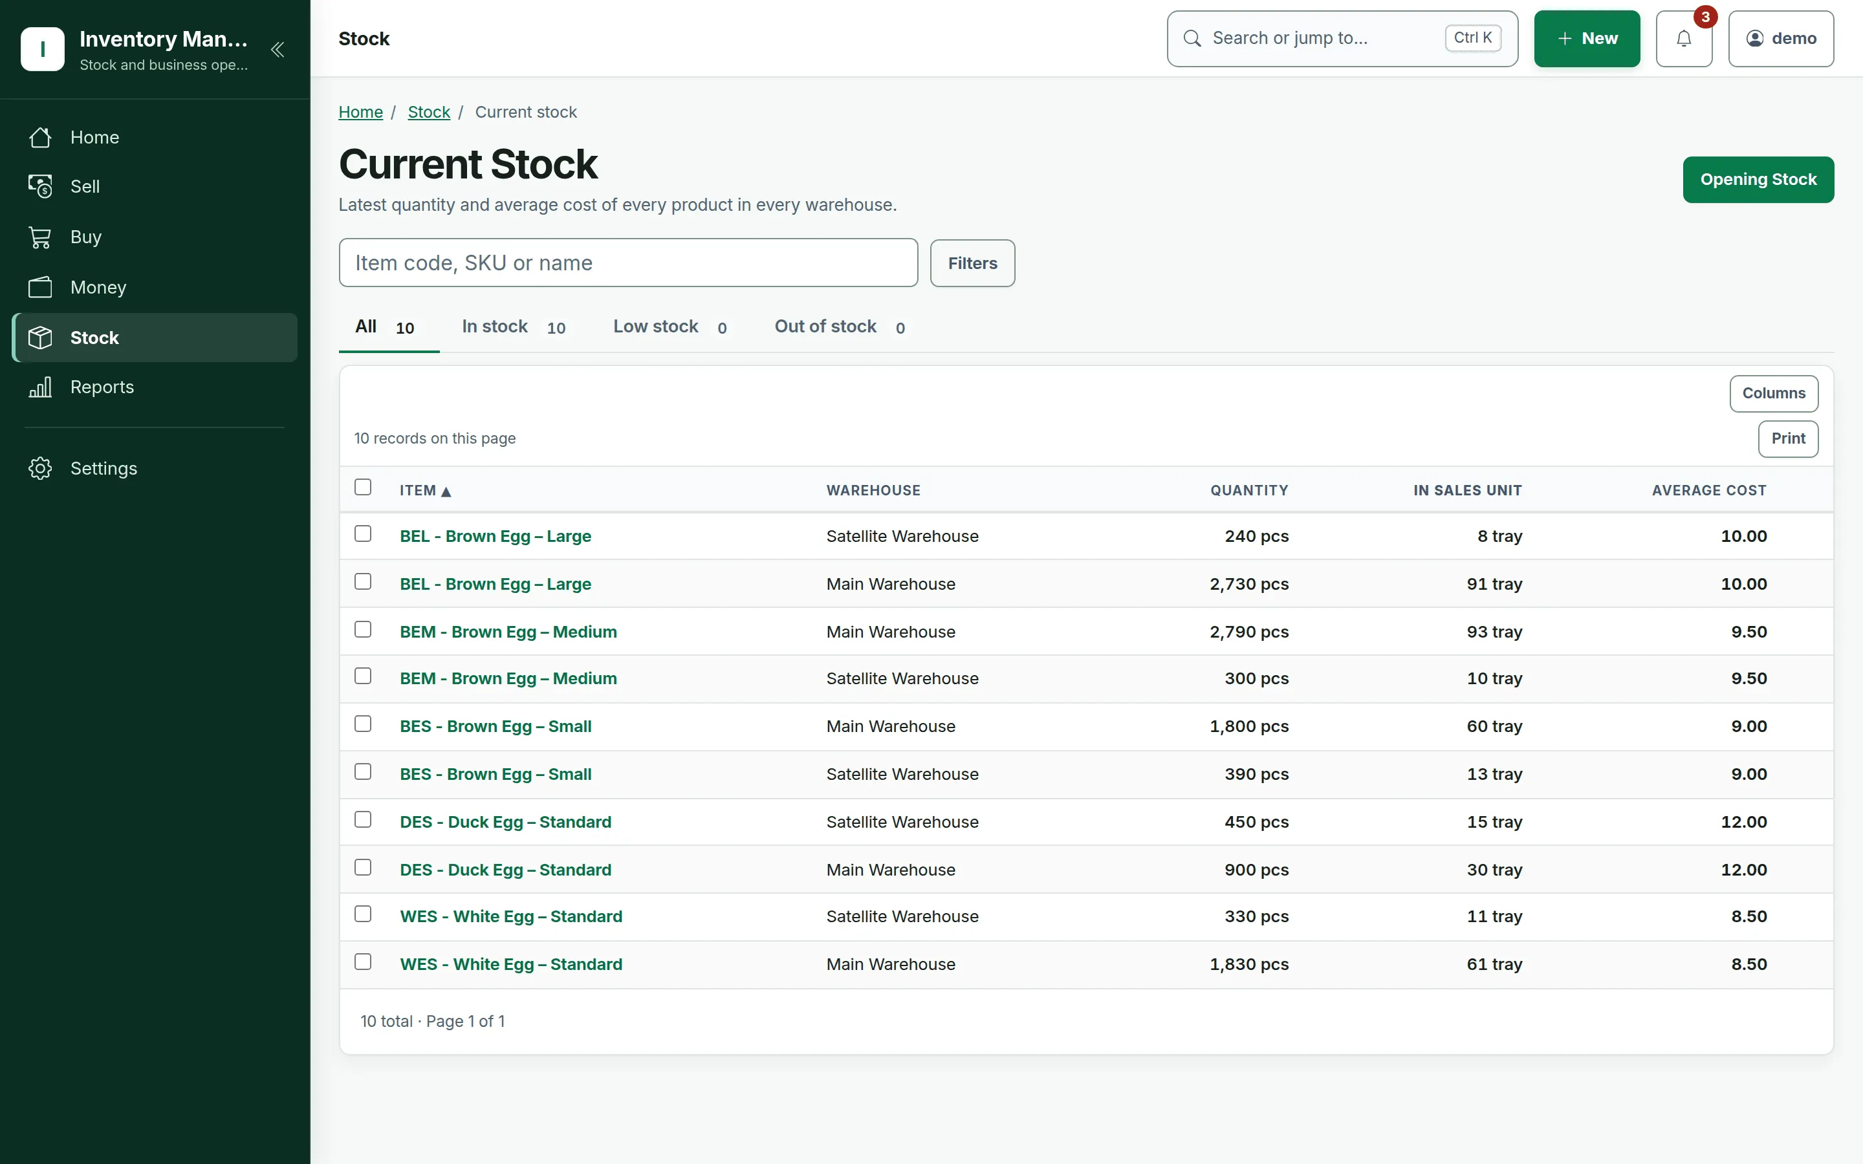Sort by the QUANTITY column header

click(1248, 490)
